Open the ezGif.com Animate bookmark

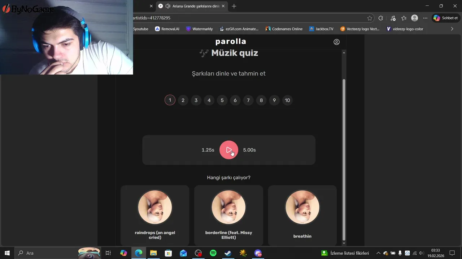point(239,29)
